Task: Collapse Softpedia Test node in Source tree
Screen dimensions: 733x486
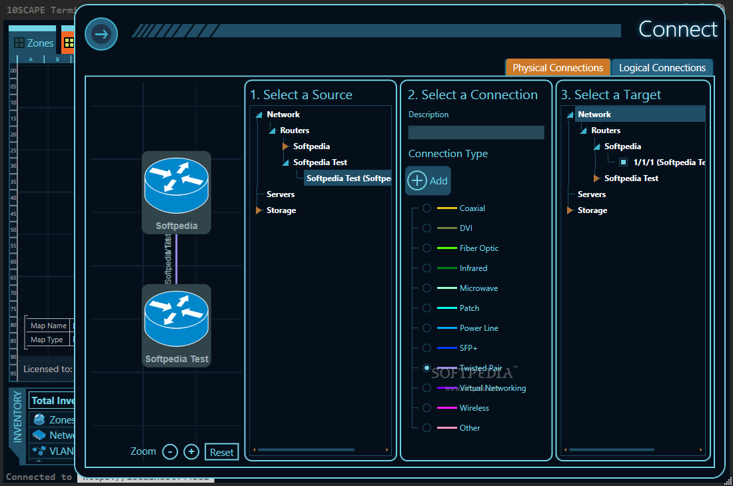Action: click(x=286, y=162)
